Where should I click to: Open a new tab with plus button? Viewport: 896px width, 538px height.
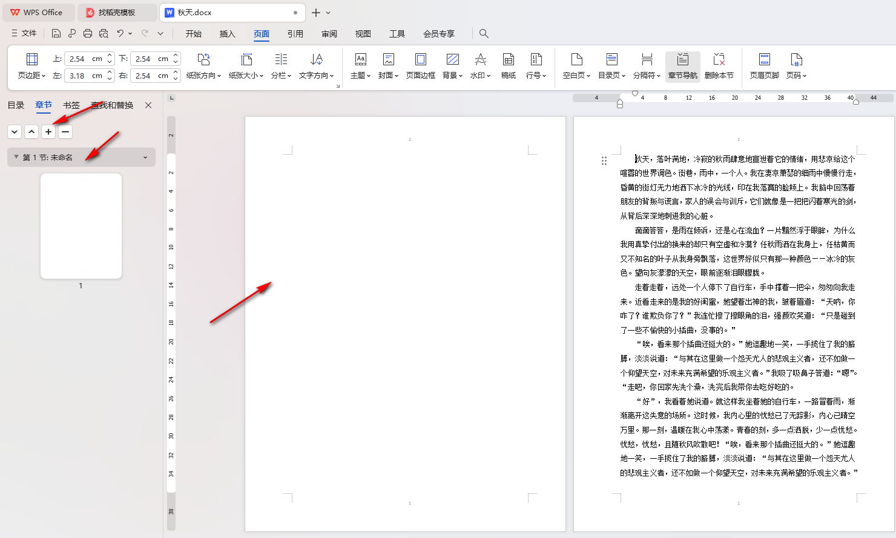click(315, 12)
